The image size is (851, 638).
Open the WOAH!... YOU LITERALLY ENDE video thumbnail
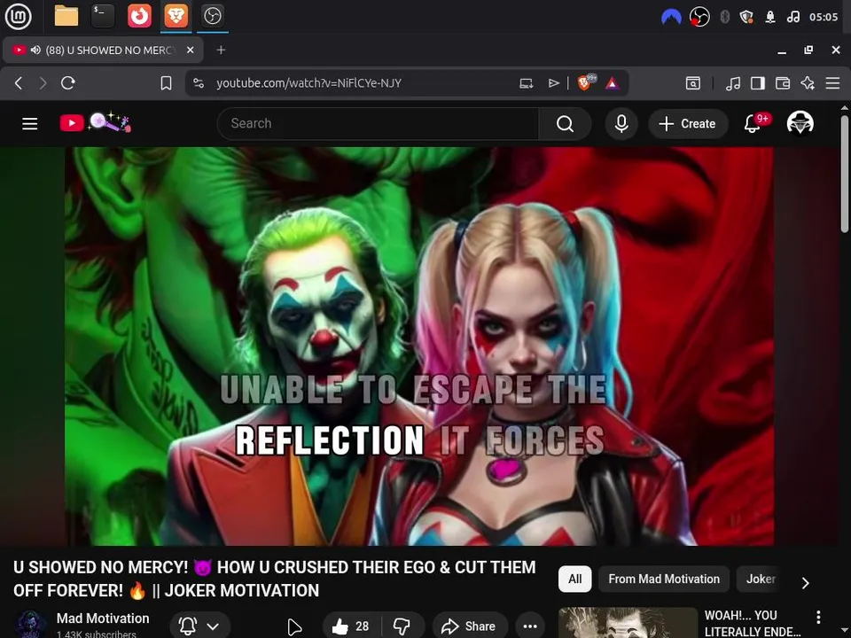click(628, 623)
